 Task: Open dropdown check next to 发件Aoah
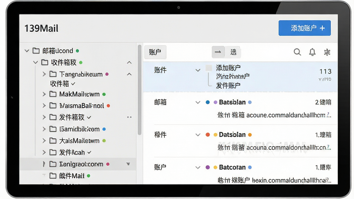tap(90, 152)
